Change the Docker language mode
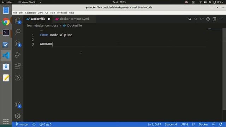The image size is (226, 127). pos(203,124)
